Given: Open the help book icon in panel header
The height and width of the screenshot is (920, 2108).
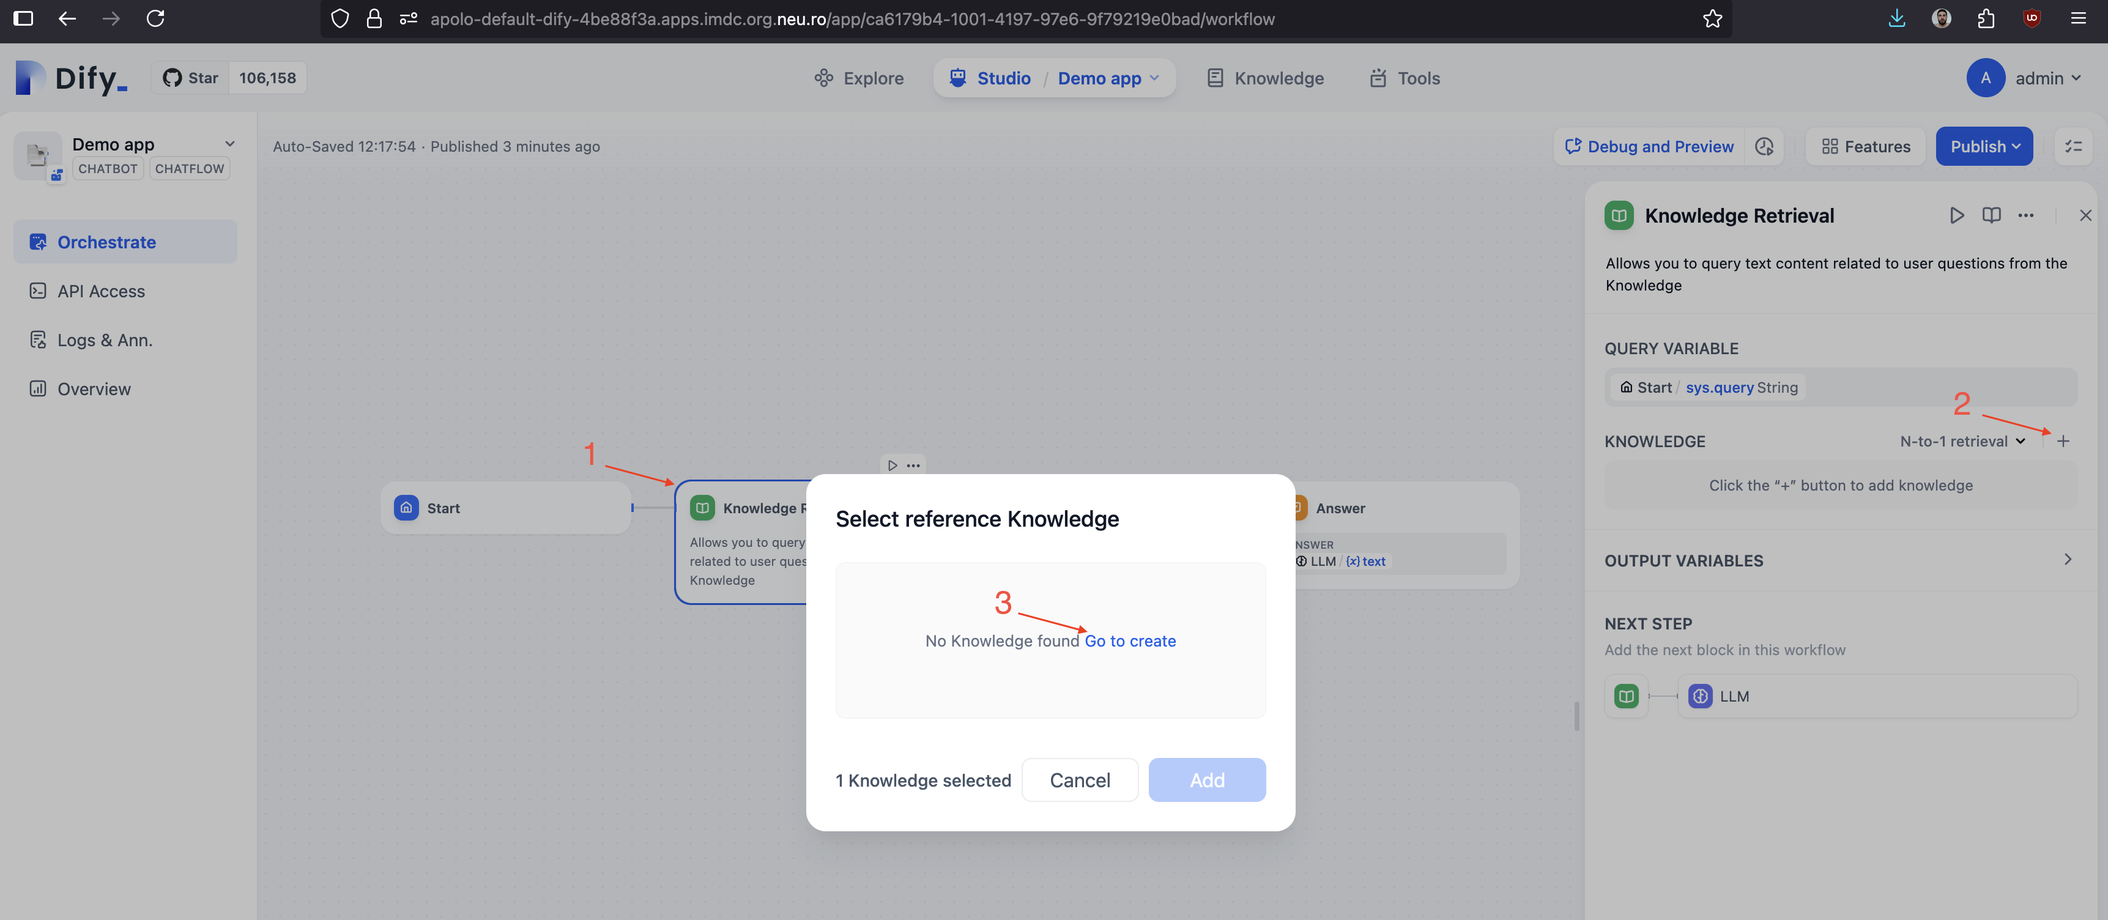Looking at the screenshot, I should click(x=1991, y=215).
